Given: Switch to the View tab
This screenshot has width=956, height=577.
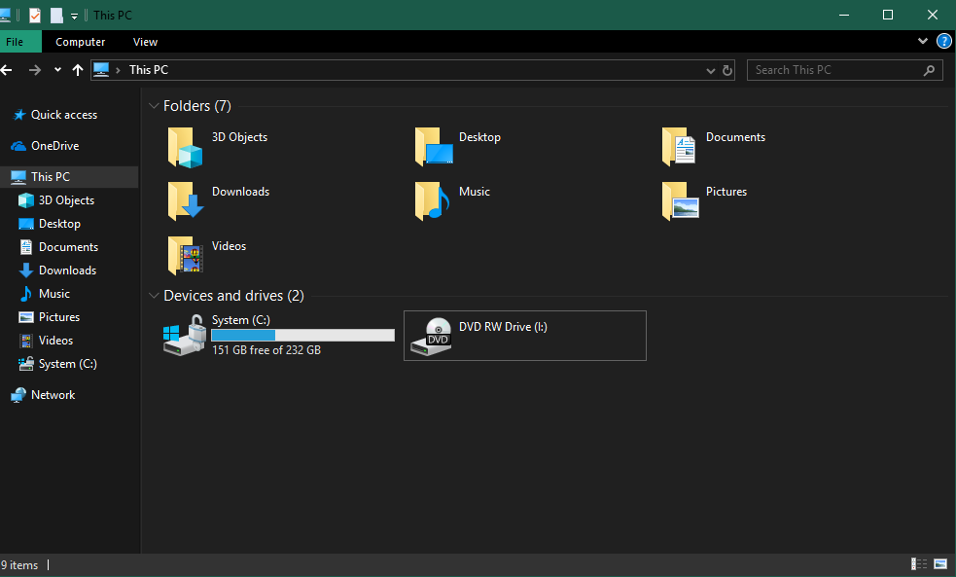Looking at the screenshot, I should [145, 42].
